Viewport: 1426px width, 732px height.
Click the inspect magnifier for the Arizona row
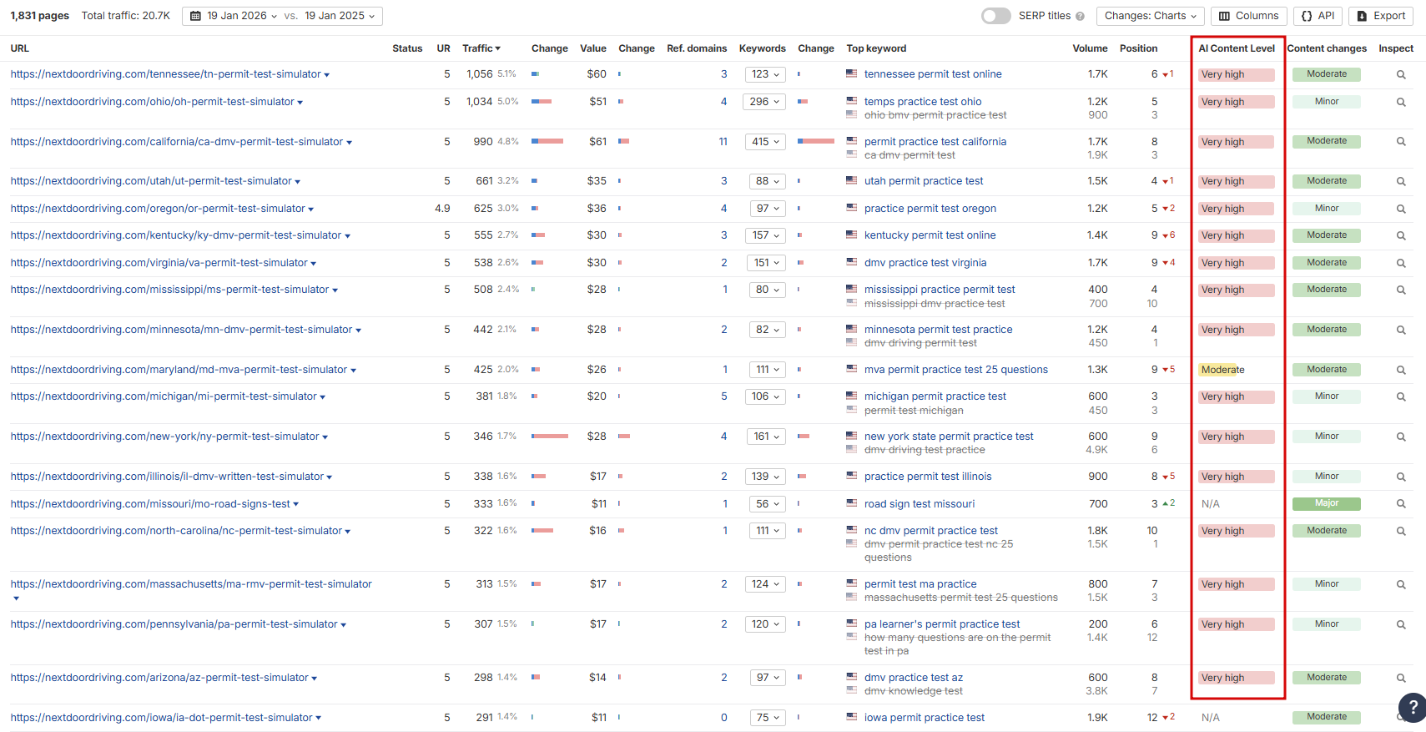(x=1401, y=679)
